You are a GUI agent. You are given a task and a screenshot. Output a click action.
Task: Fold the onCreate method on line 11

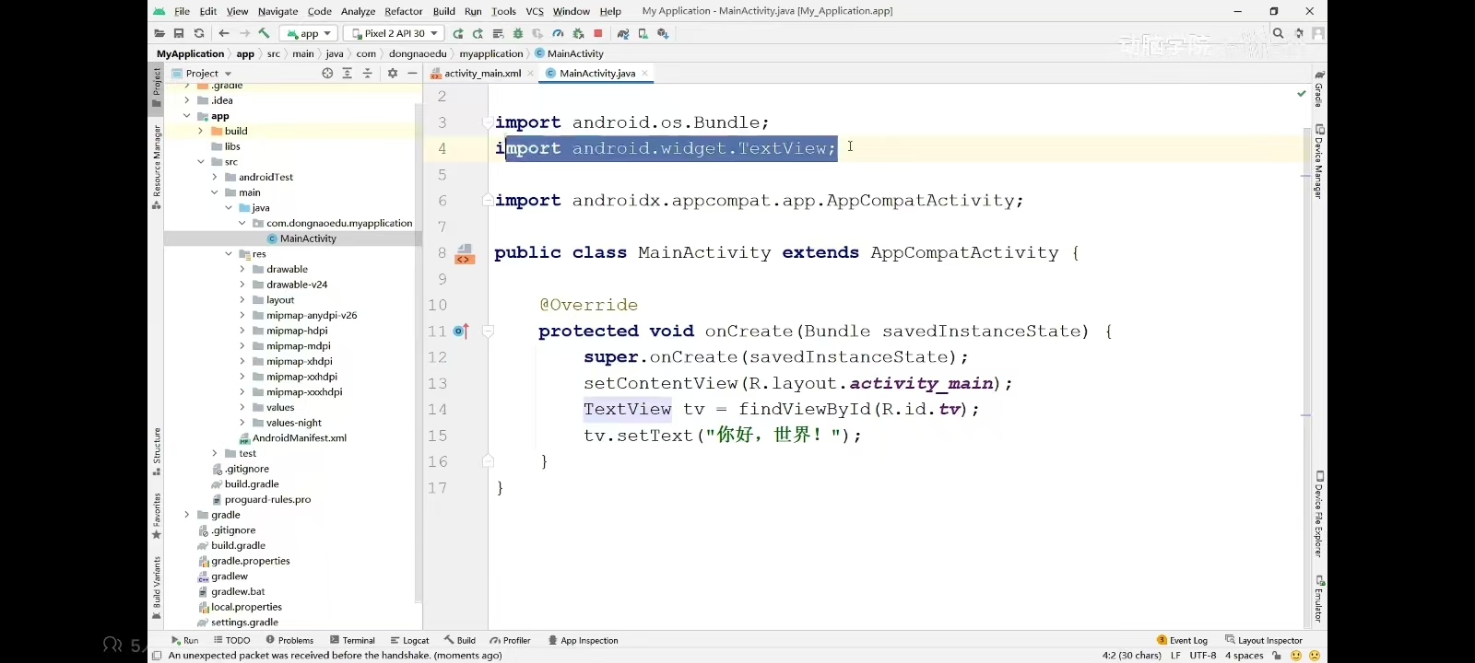488,331
